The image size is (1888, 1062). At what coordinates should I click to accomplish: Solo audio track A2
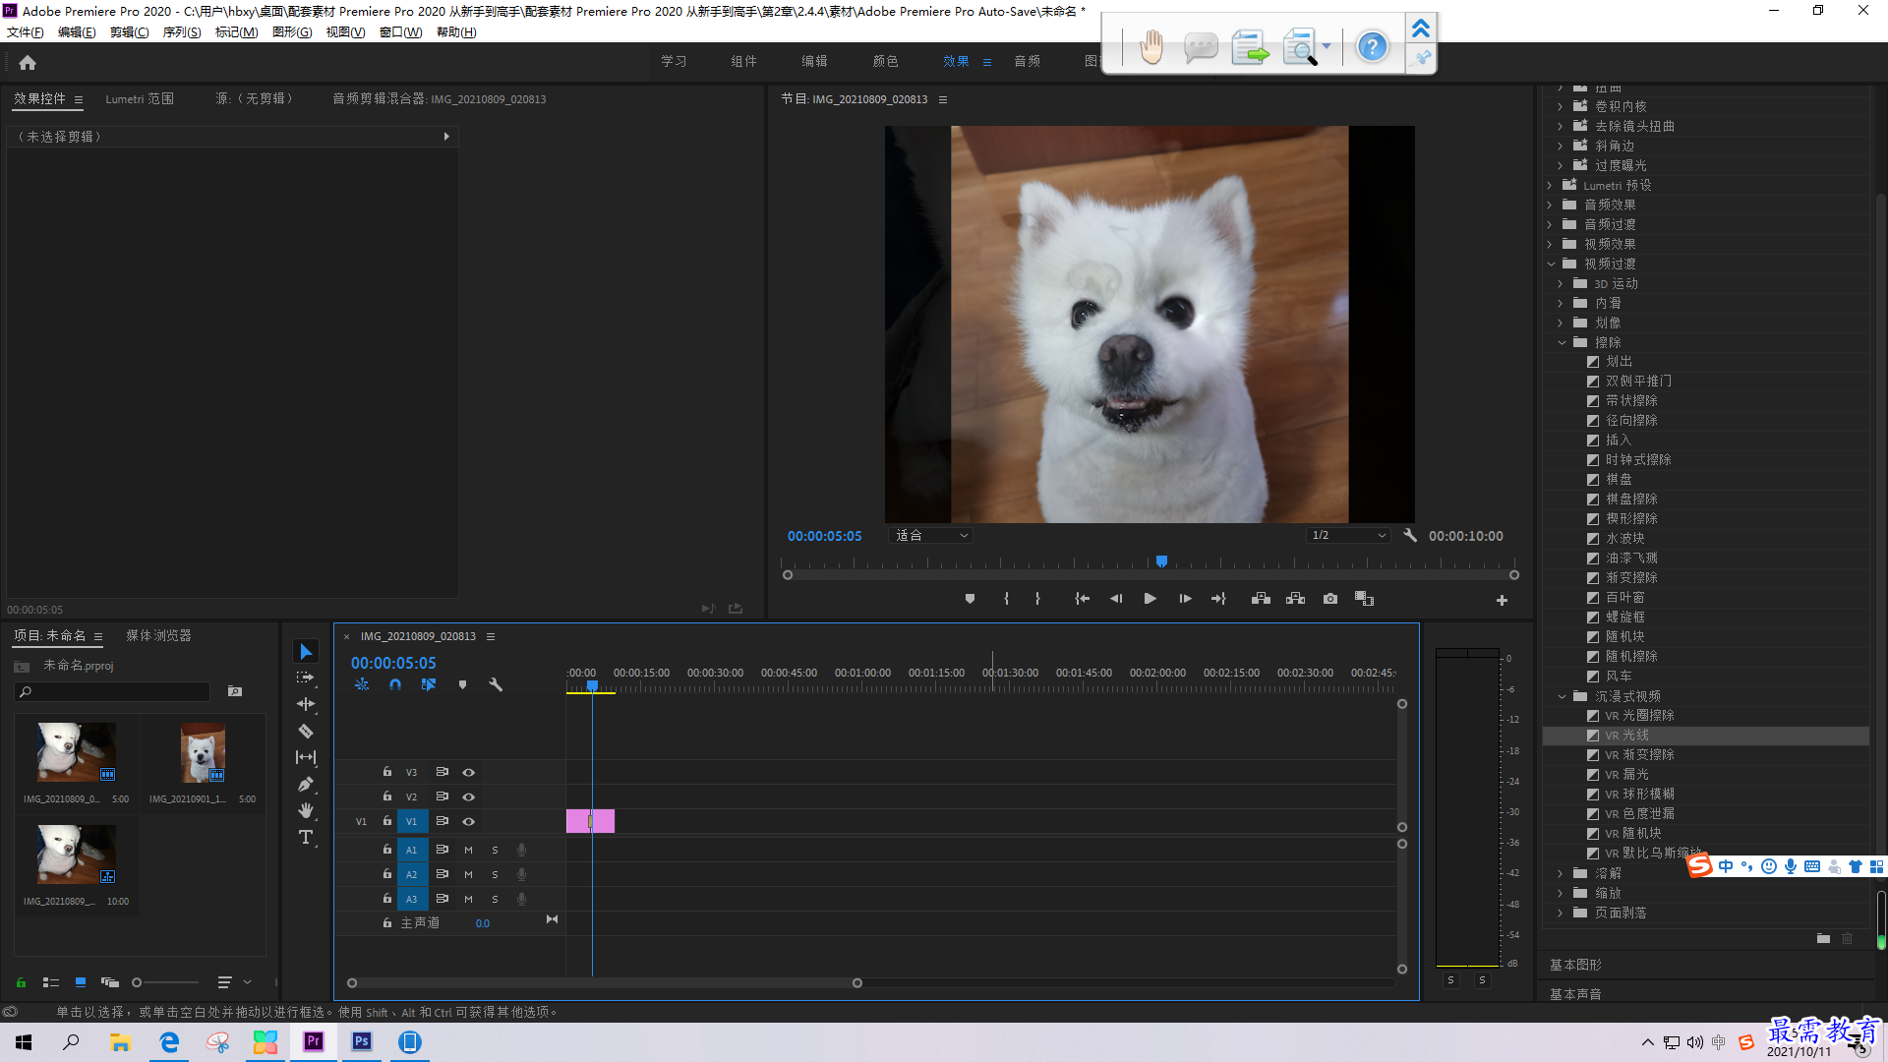[495, 874]
